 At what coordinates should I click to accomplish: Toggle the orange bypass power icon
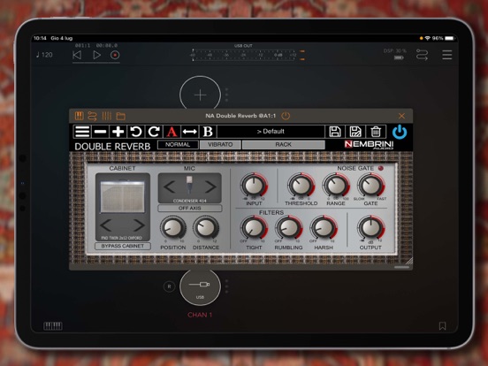click(x=286, y=116)
